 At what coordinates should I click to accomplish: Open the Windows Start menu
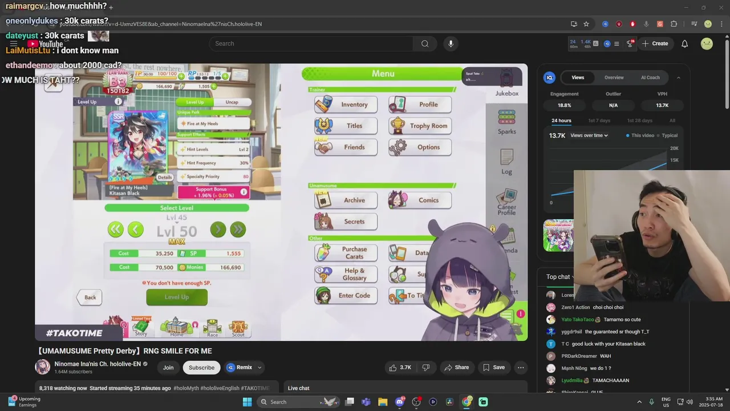pyautogui.click(x=247, y=402)
